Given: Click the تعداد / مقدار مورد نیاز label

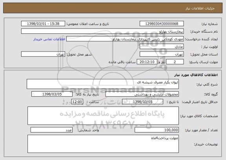Looking at the screenshot, I should coord(201,130).
